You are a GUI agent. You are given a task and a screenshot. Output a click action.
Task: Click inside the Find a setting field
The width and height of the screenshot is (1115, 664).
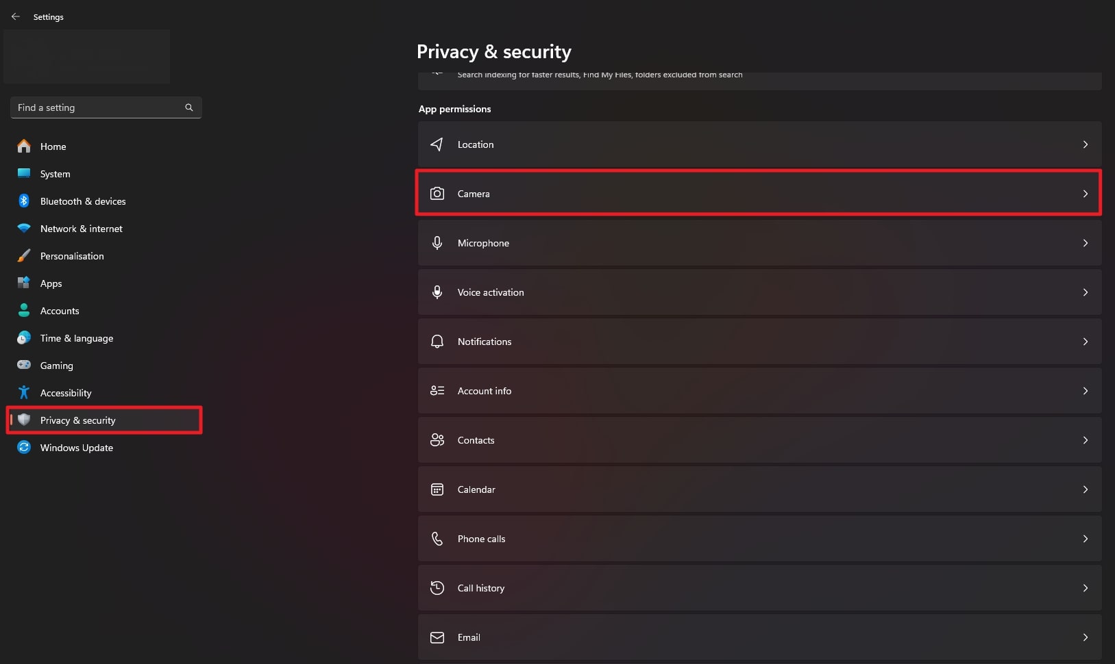pyautogui.click(x=96, y=107)
